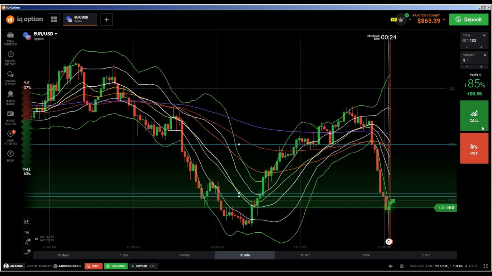This screenshot has width=492, height=276.
Task: Open the Leader Board
Action: click(x=10, y=99)
